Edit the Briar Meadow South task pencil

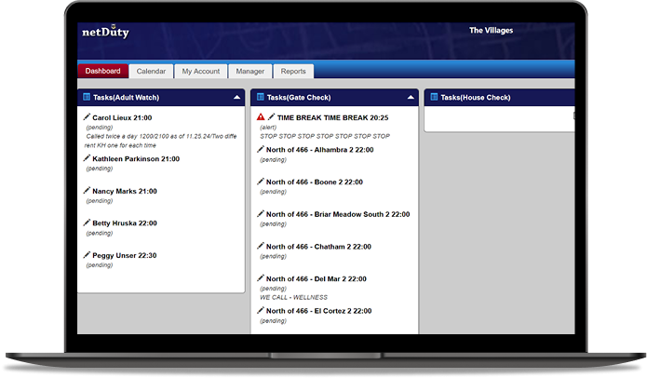click(261, 213)
